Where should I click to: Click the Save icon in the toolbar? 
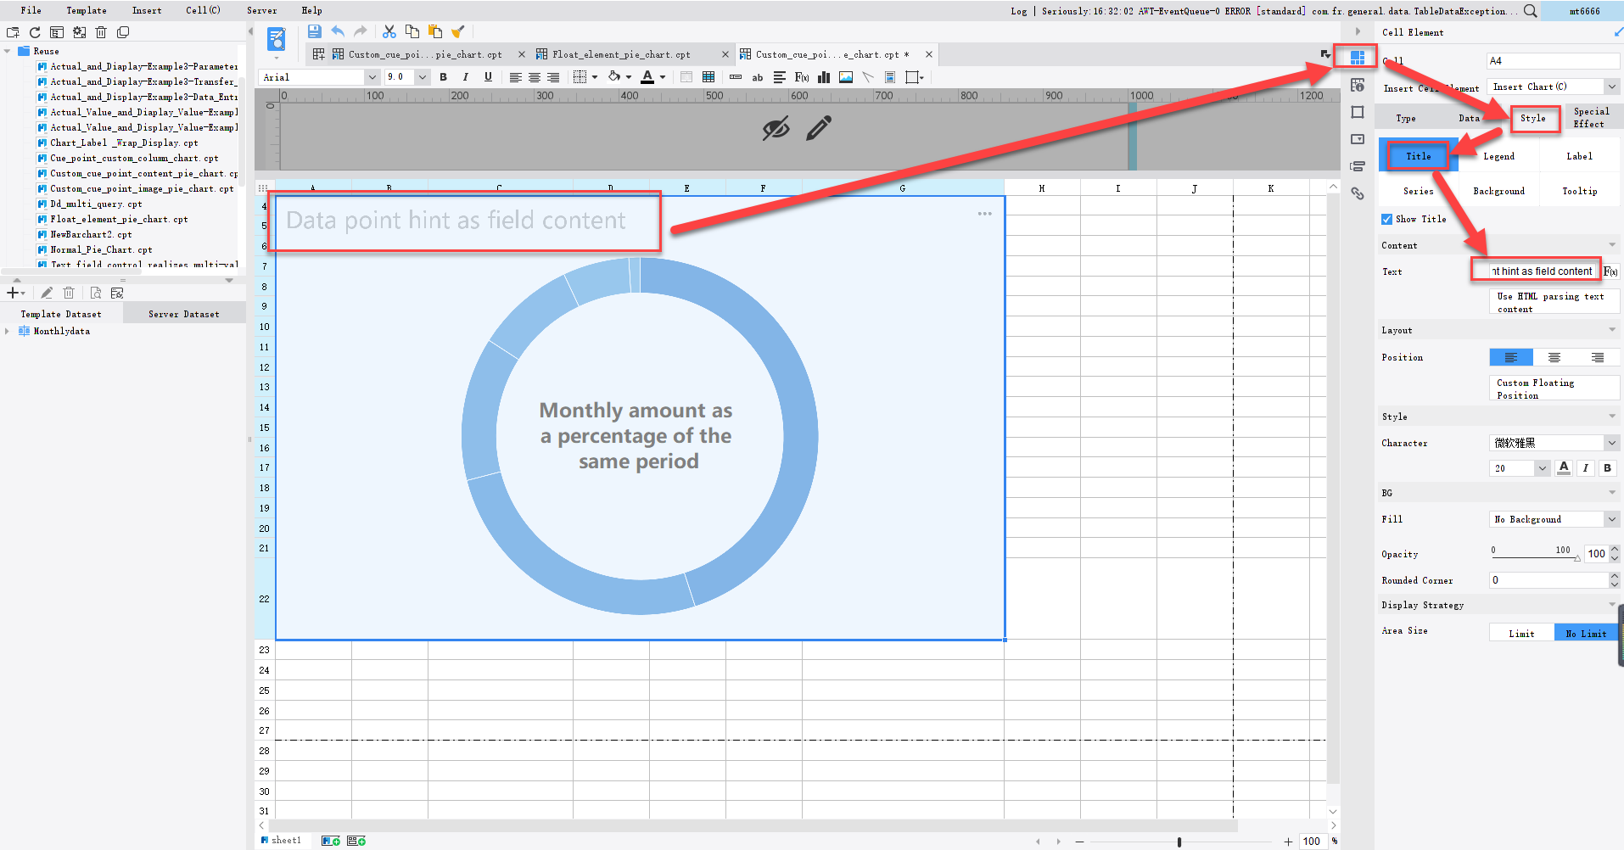(x=315, y=31)
